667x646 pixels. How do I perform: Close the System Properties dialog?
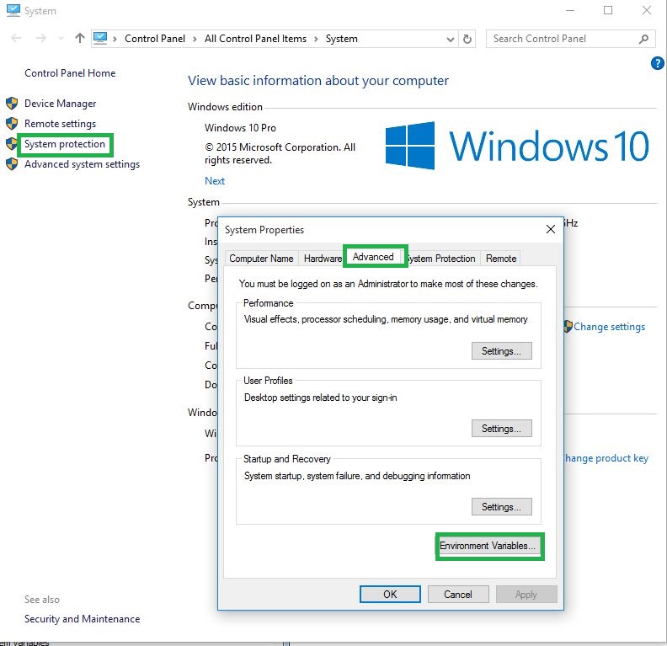(x=551, y=229)
